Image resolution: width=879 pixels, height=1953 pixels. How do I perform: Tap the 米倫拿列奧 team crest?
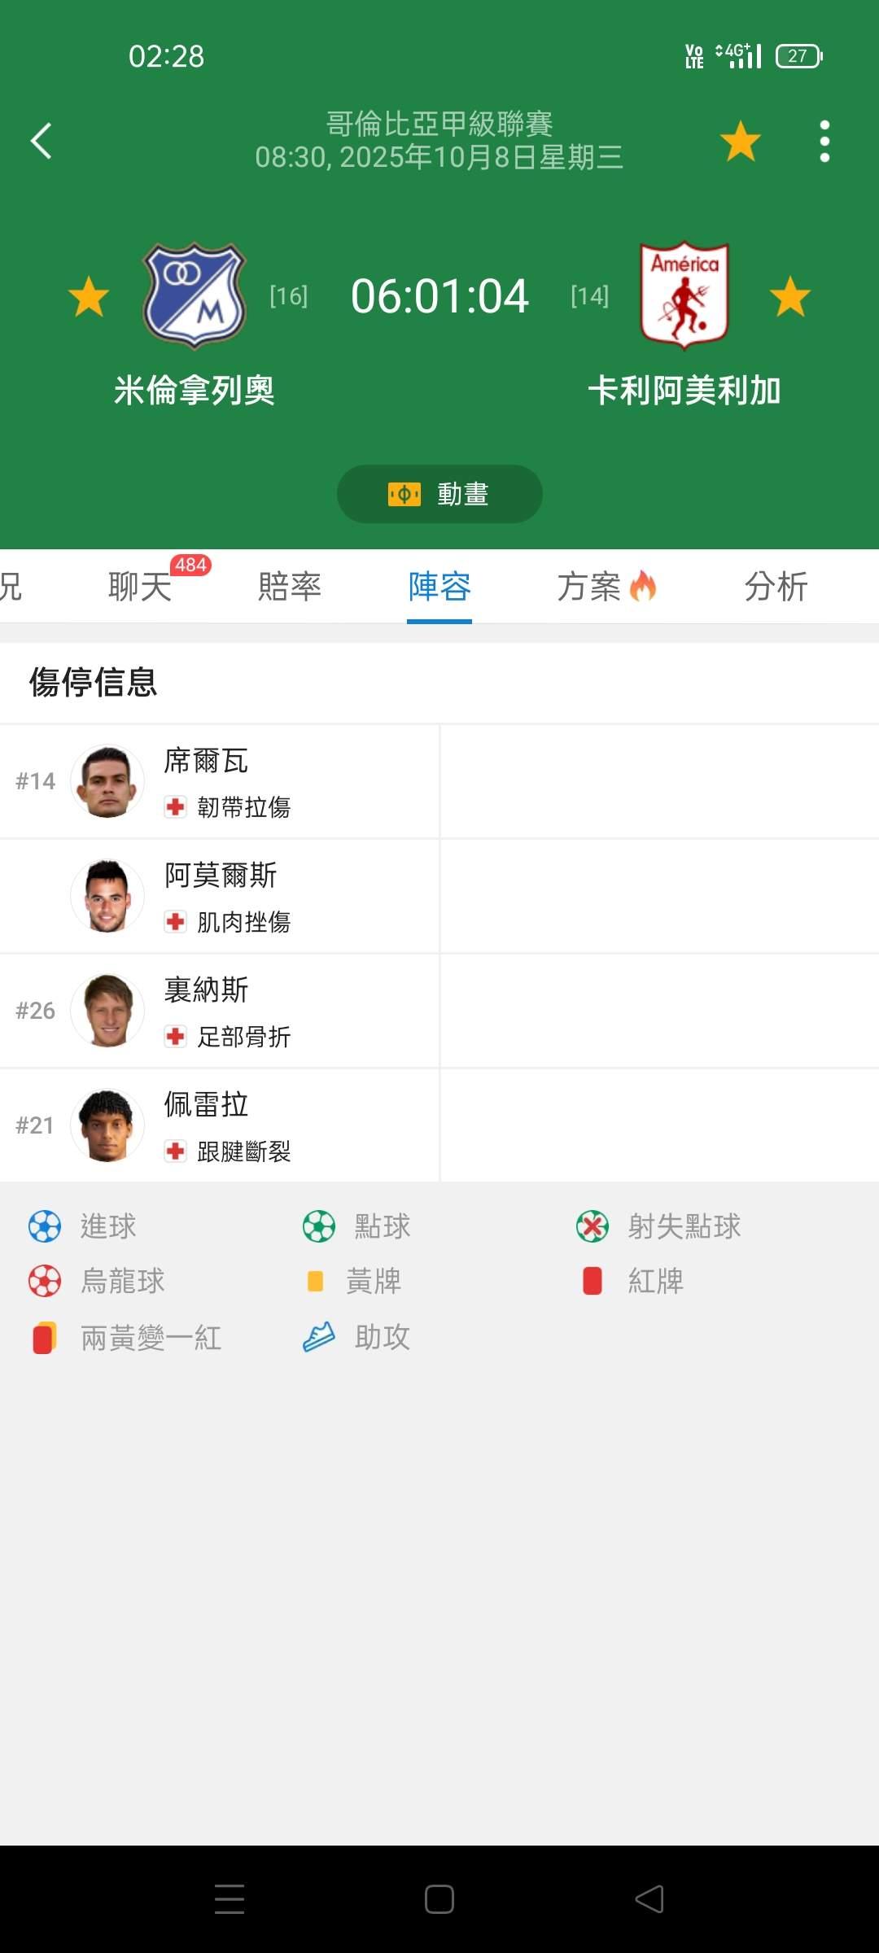(x=194, y=295)
